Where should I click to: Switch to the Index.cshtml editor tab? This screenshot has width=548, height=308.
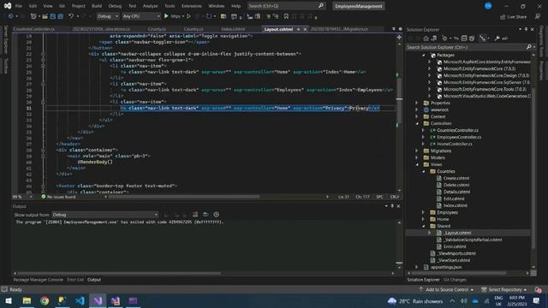pyautogui.click(x=233, y=29)
